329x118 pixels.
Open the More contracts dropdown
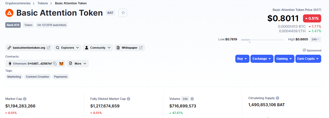coord(78,64)
